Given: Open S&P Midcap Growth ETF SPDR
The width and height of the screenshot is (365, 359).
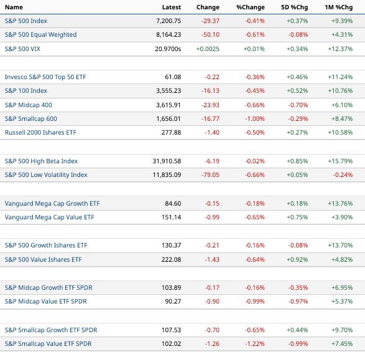Looking at the screenshot, I should point(49,287).
